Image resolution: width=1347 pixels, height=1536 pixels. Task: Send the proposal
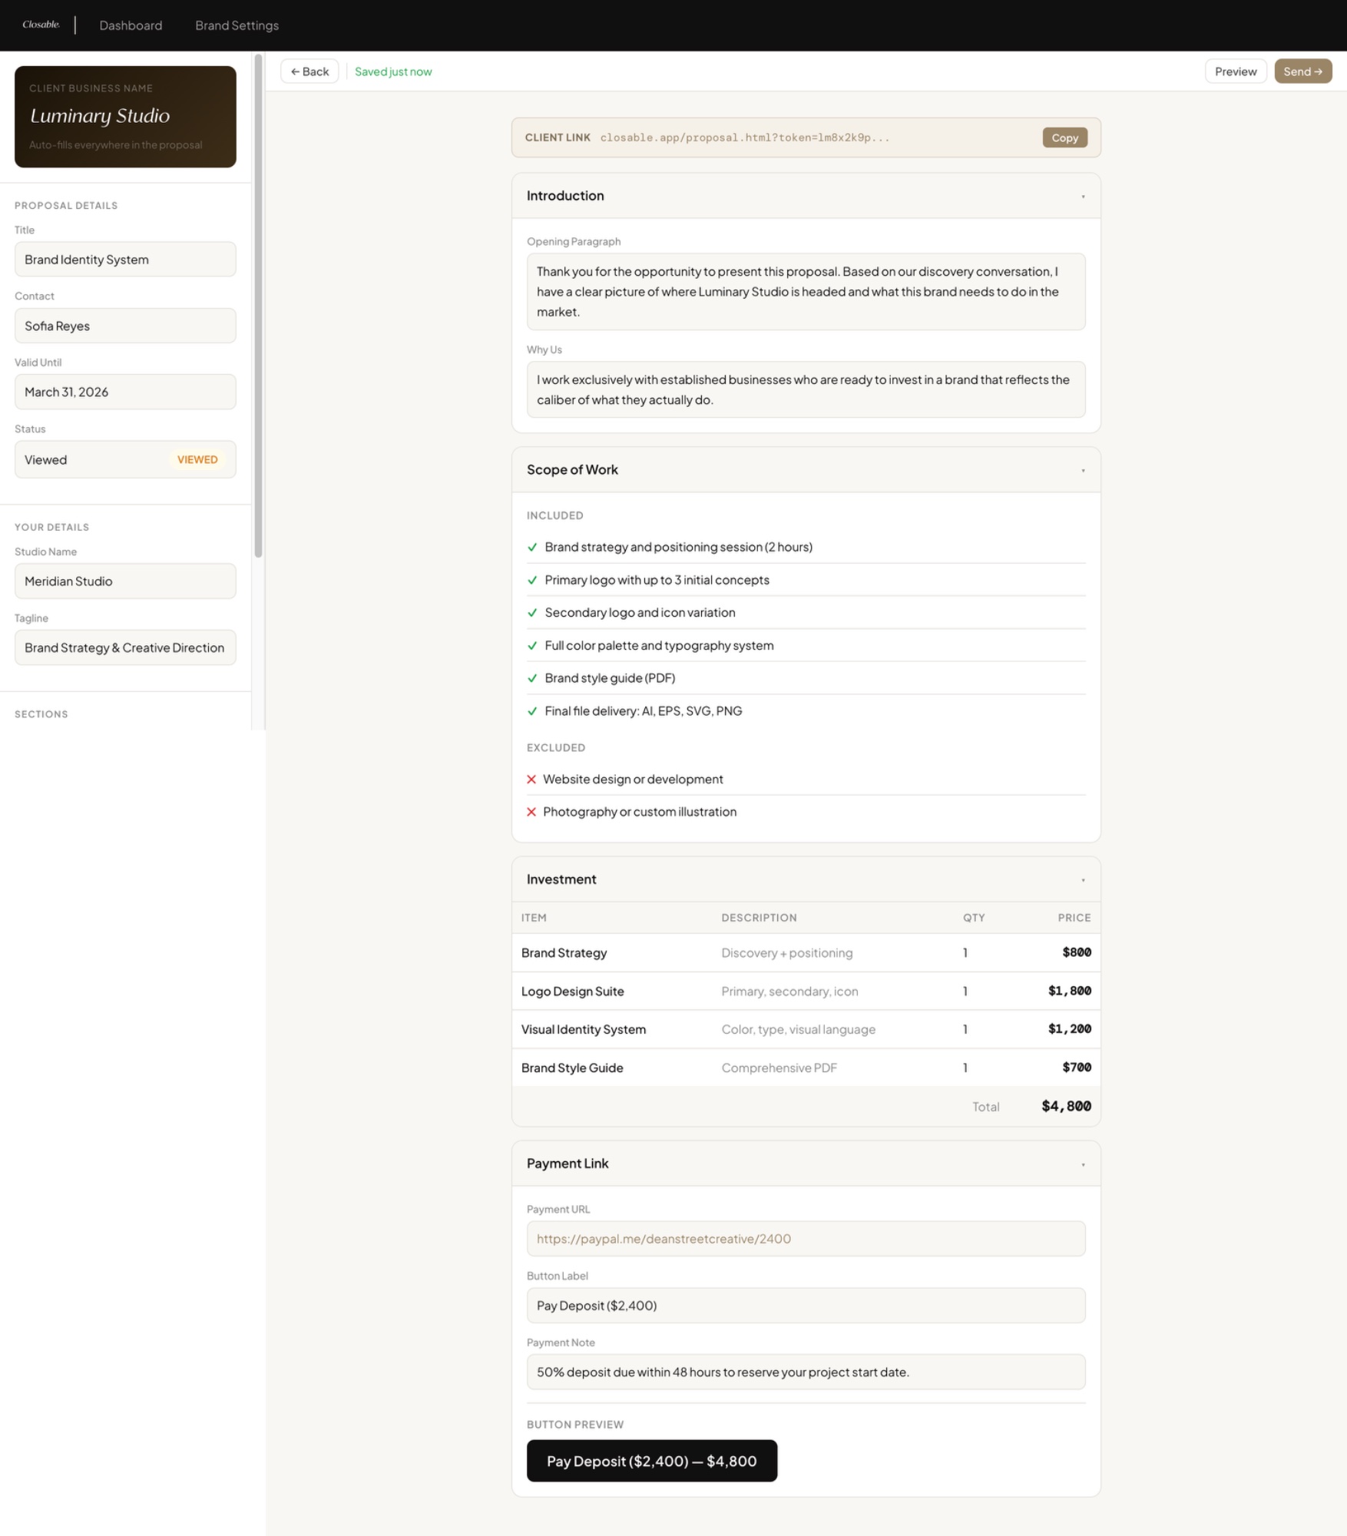1302,71
